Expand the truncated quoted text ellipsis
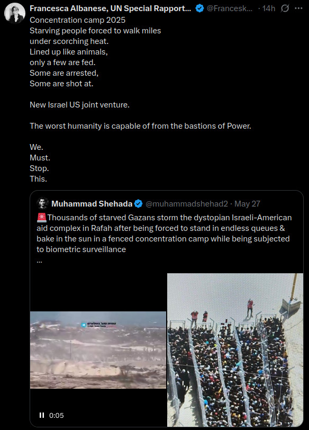The width and height of the screenshot is (309, 430). tap(40, 262)
